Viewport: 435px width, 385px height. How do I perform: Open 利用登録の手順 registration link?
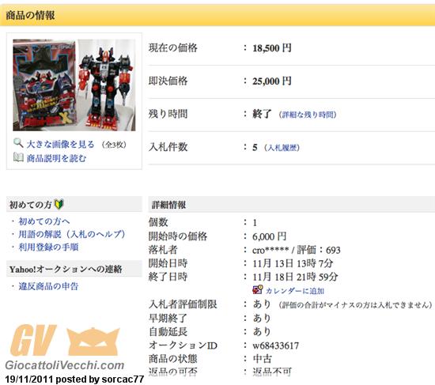tap(48, 247)
